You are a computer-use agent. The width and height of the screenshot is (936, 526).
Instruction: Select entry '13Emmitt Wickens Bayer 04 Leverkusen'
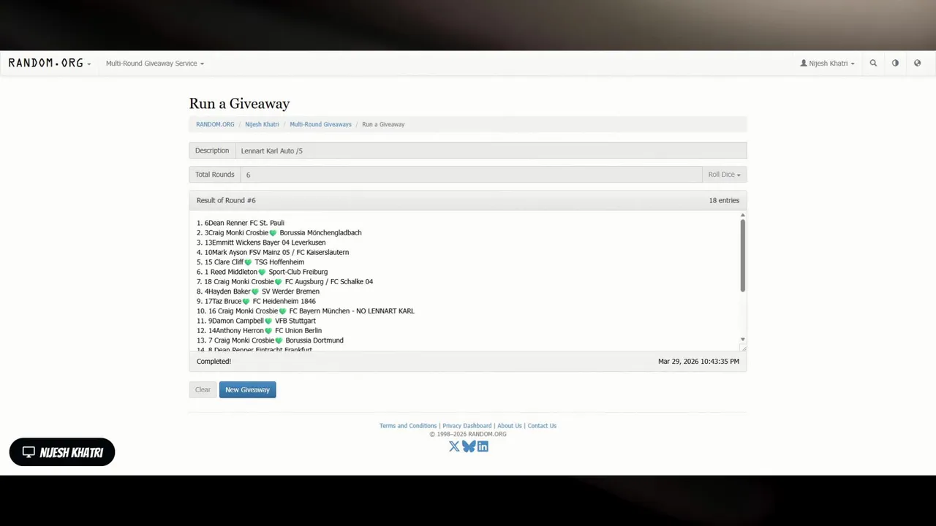pos(261,243)
